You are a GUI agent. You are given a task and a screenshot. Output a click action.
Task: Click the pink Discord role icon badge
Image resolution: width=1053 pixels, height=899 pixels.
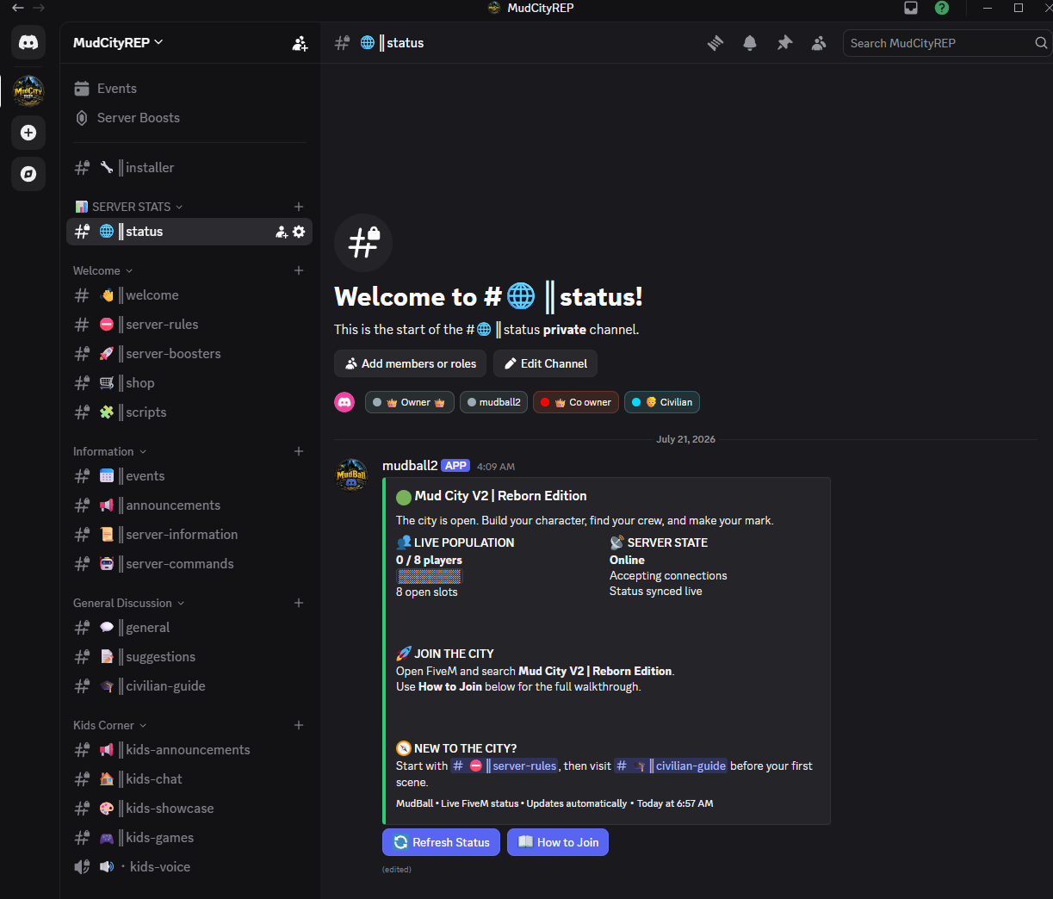pyautogui.click(x=344, y=402)
